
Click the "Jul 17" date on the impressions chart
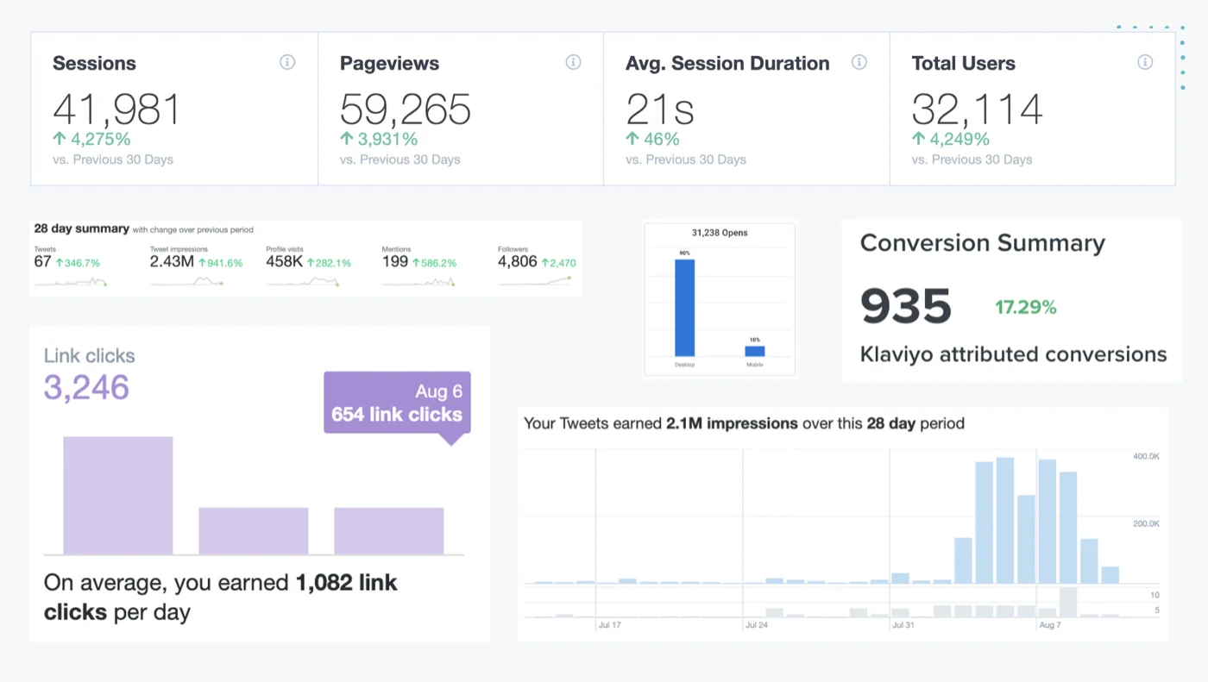[x=610, y=624]
